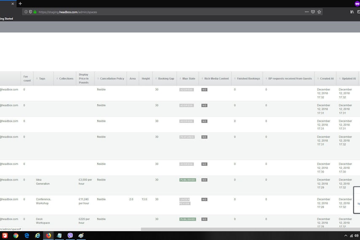Click the Height column header
360x240 pixels.
(146, 79)
